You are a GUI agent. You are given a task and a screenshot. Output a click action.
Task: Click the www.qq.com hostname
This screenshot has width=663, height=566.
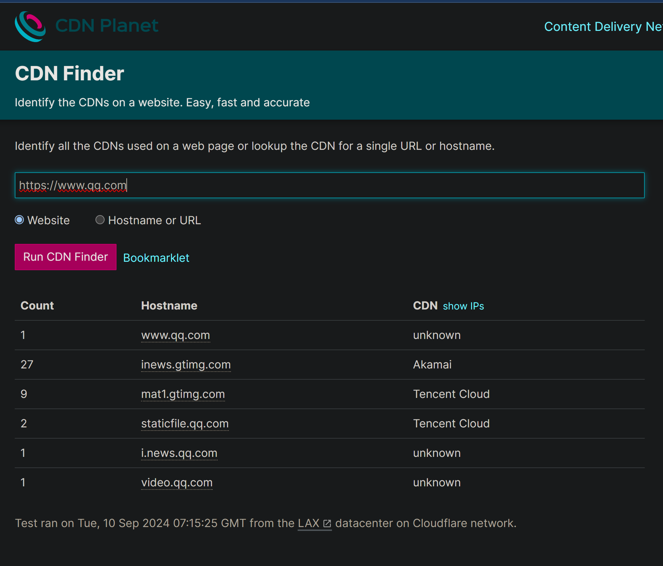(x=175, y=335)
